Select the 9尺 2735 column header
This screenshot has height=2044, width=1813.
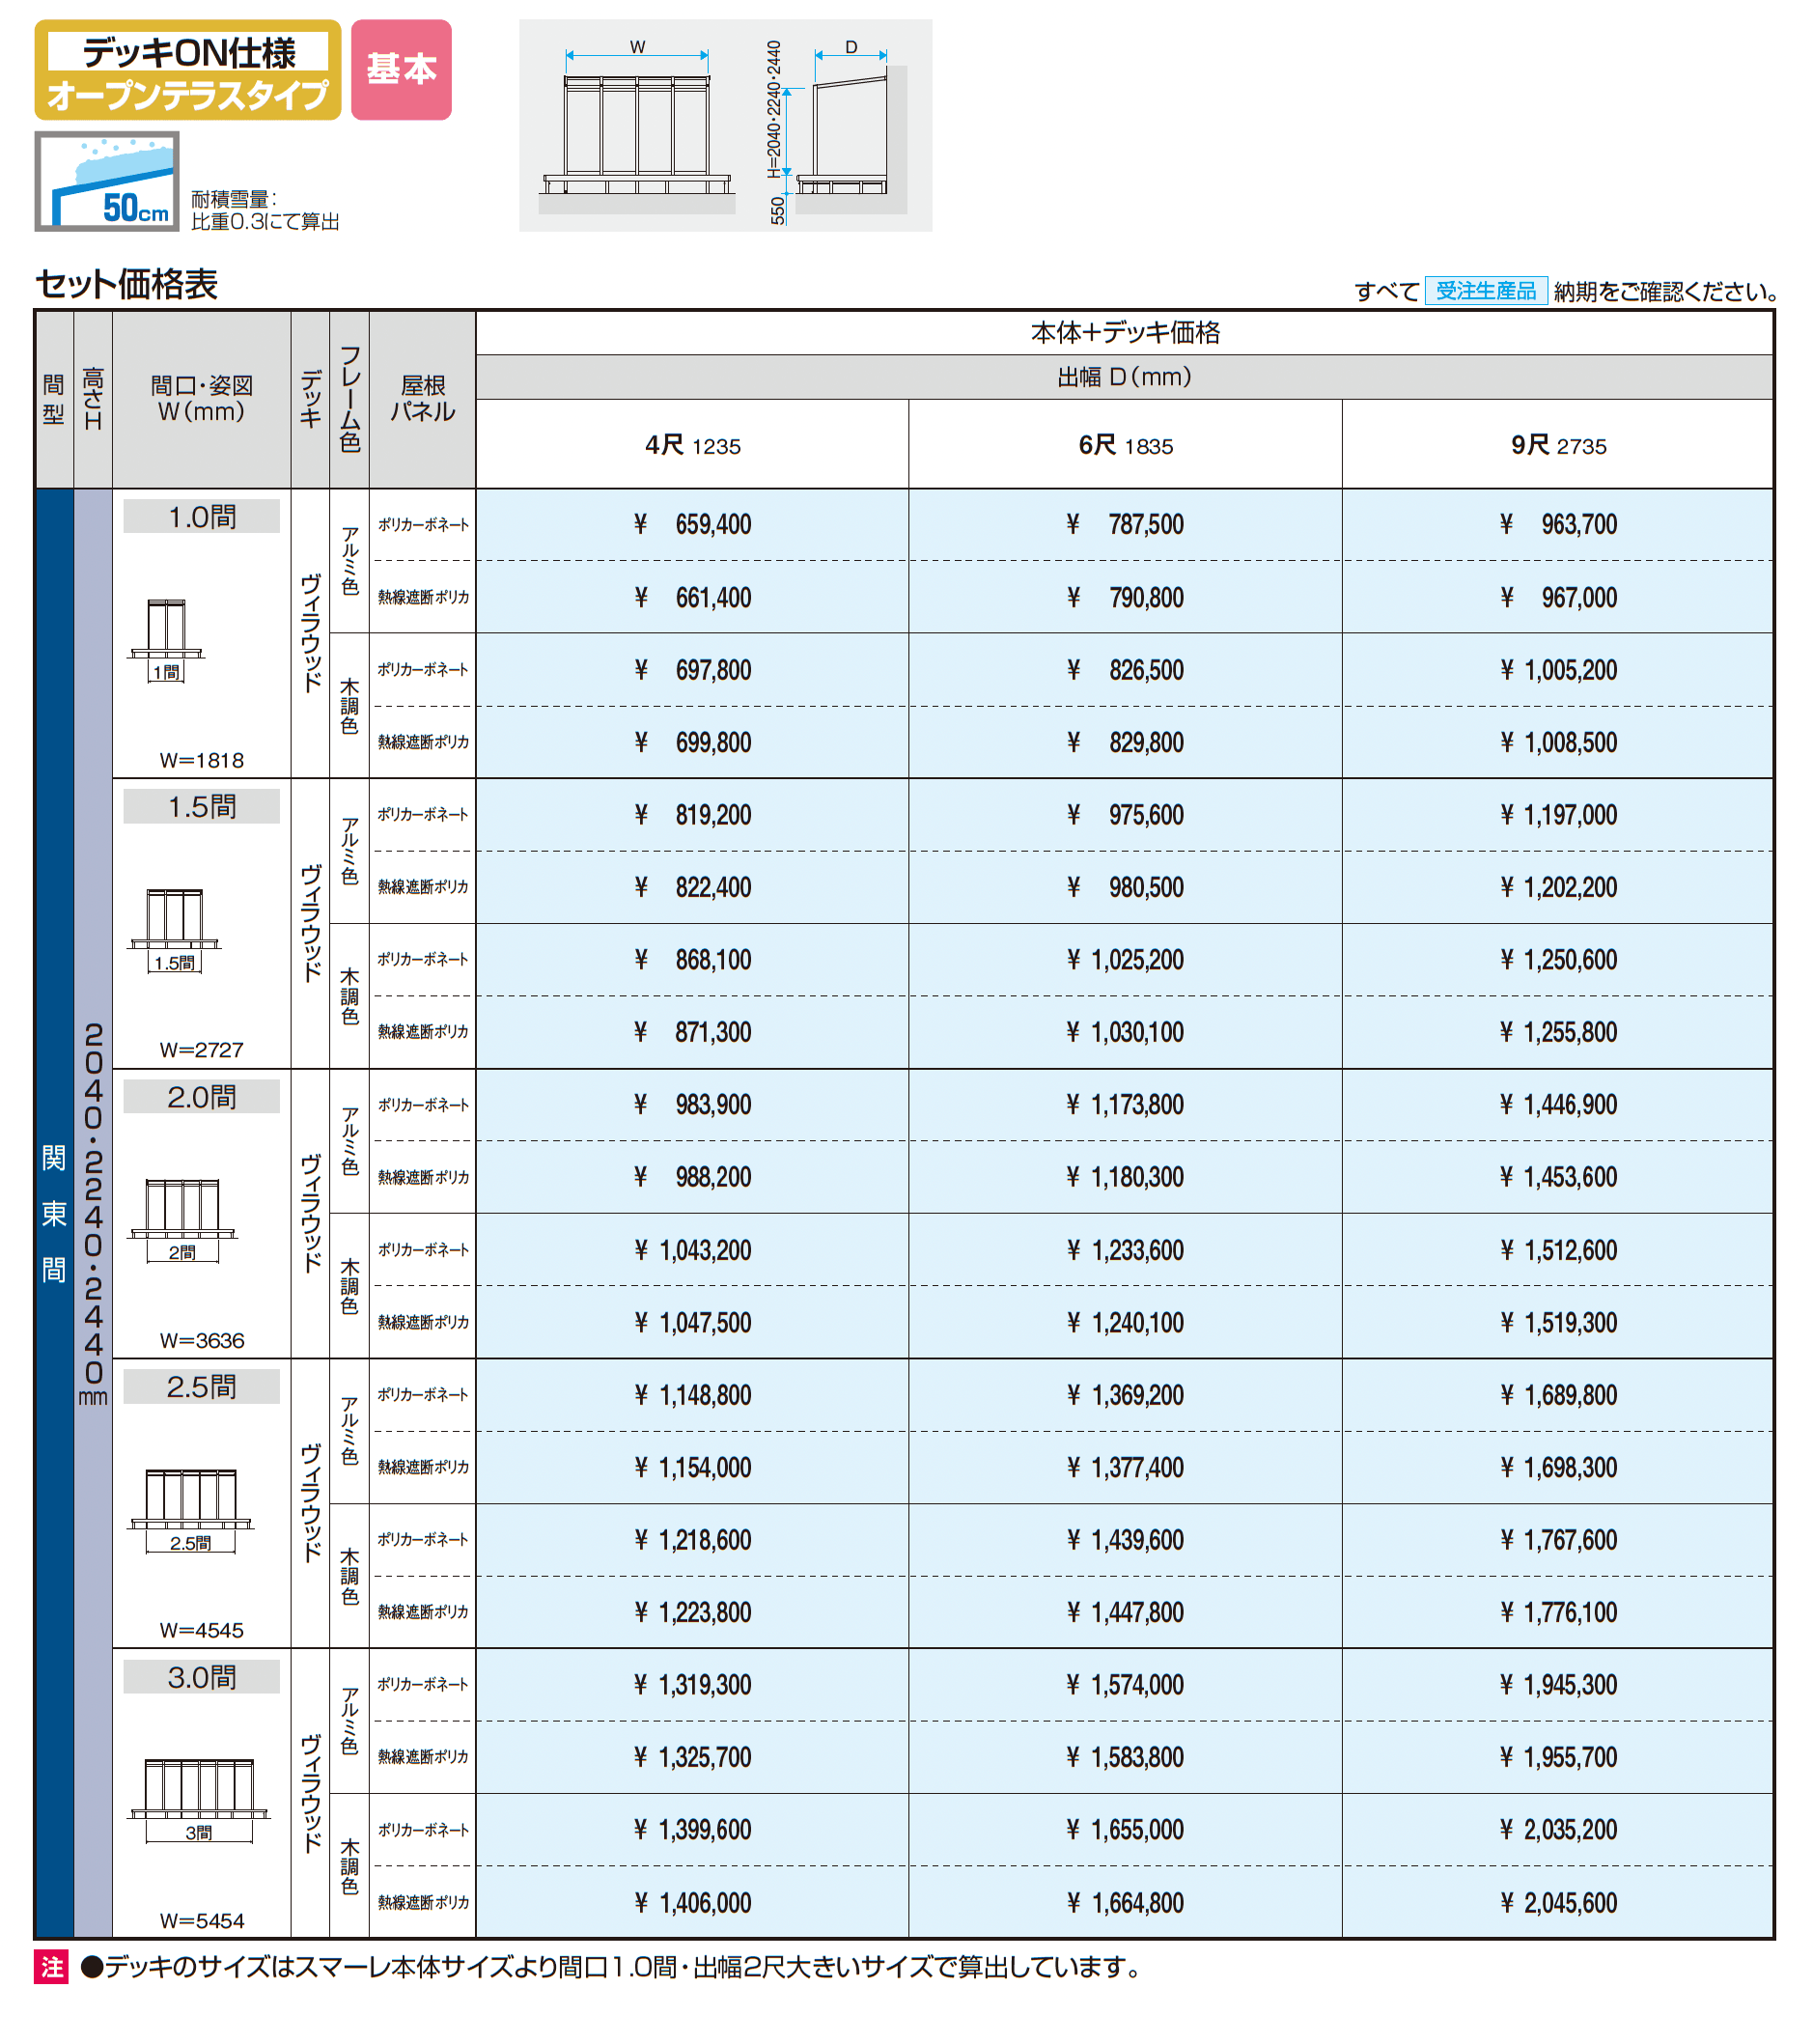pos(1558,445)
